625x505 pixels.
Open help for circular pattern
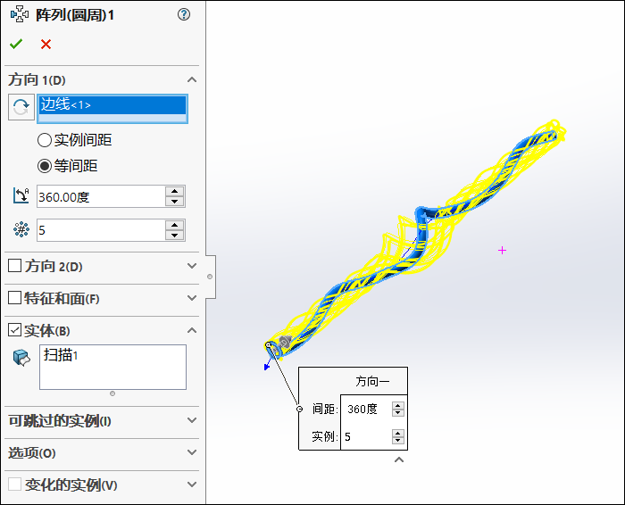pyautogui.click(x=184, y=15)
